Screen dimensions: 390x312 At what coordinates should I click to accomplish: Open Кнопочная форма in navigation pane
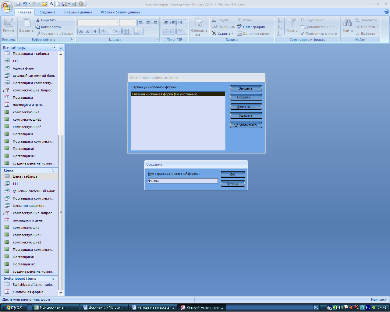28,292
